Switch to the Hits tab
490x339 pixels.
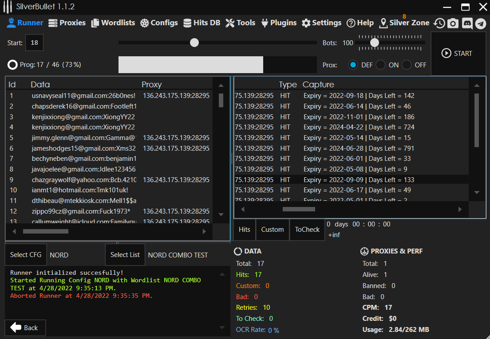click(245, 230)
